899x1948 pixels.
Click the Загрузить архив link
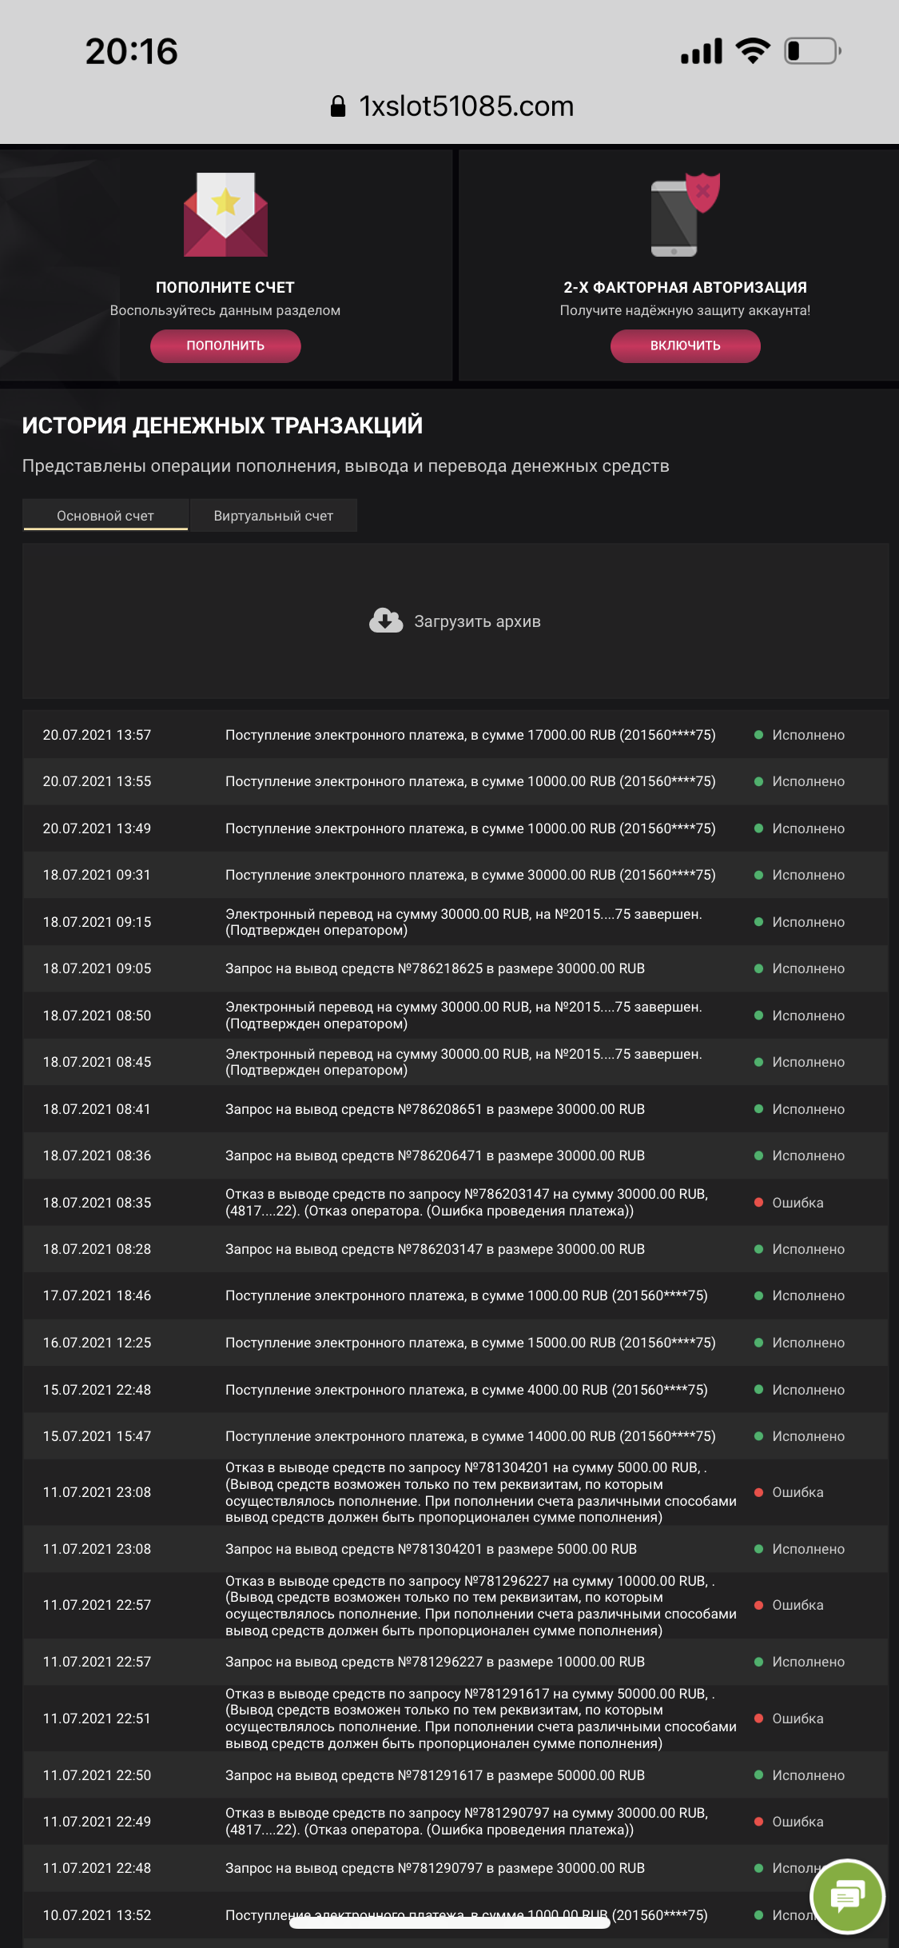[x=477, y=621]
